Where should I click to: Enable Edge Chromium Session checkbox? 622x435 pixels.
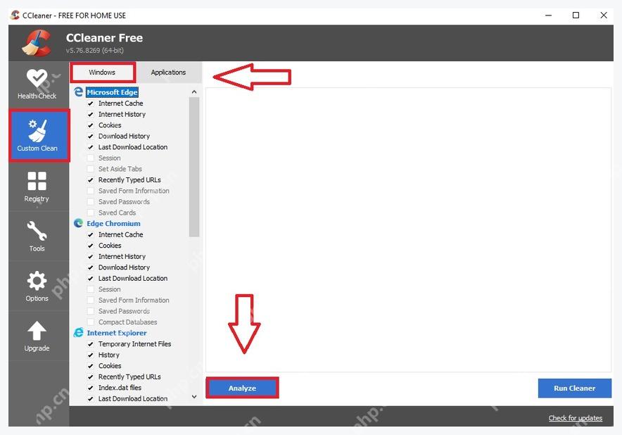point(91,289)
